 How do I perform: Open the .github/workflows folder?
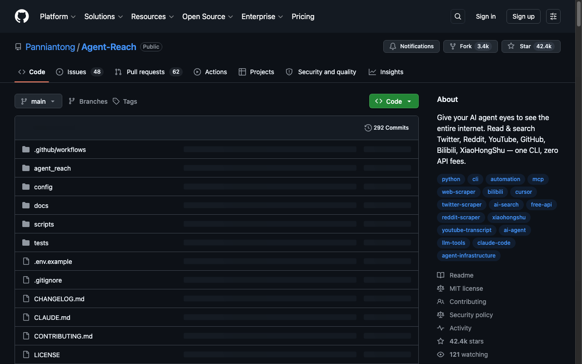(x=60, y=150)
